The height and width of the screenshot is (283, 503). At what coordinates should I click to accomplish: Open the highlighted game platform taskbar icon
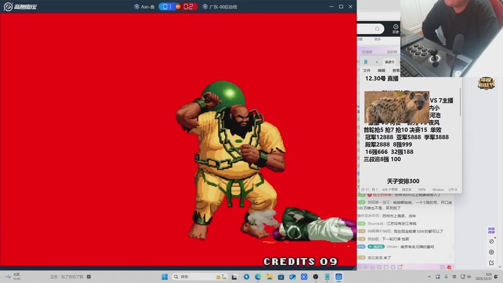[x=339, y=277]
